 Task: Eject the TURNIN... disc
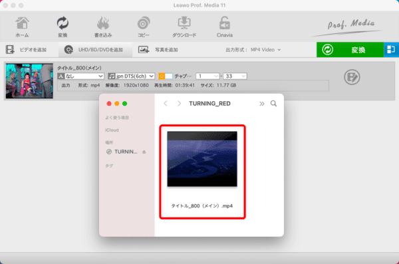tap(144, 152)
